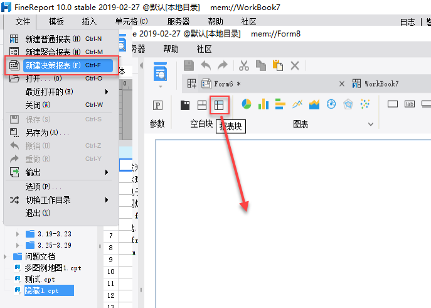Expand the 图表 chart dropdown chevron
Image resolution: width=431 pixels, height=308 pixels.
[x=371, y=124]
